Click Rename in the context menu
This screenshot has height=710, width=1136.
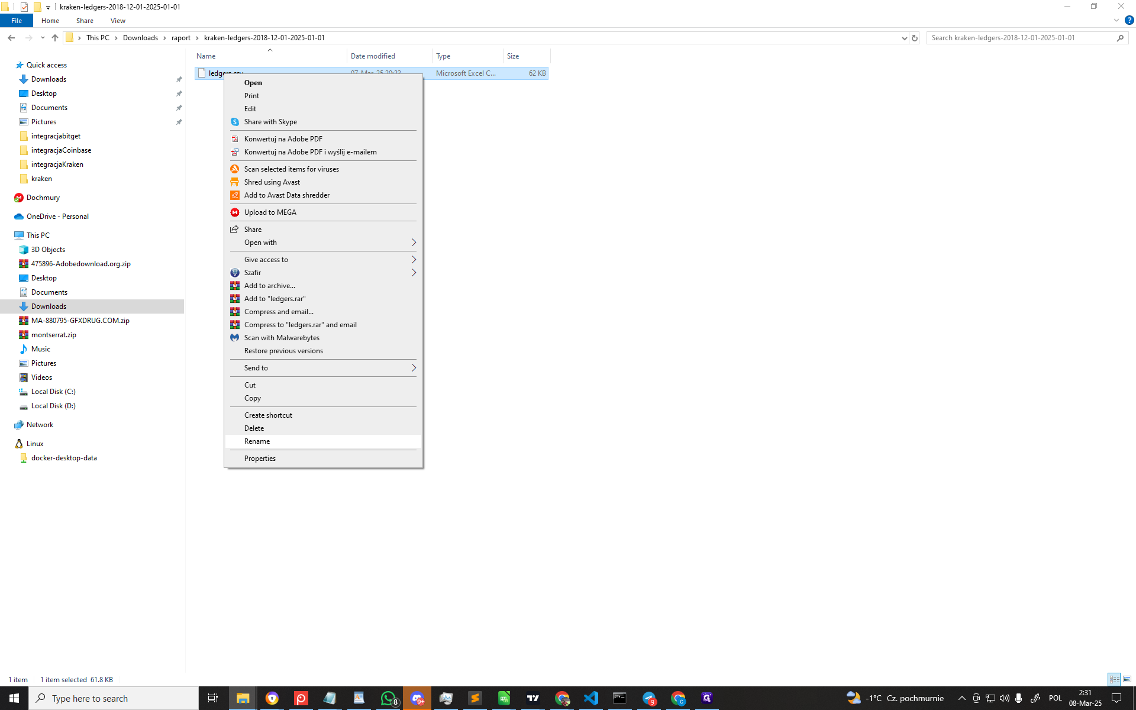(x=257, y=441)
